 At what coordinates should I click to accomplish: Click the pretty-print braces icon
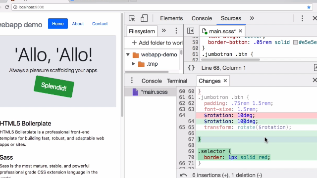coord(191,68)
